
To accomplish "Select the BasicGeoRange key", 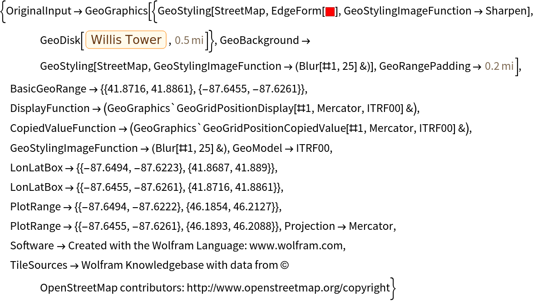I will [48, 89].
